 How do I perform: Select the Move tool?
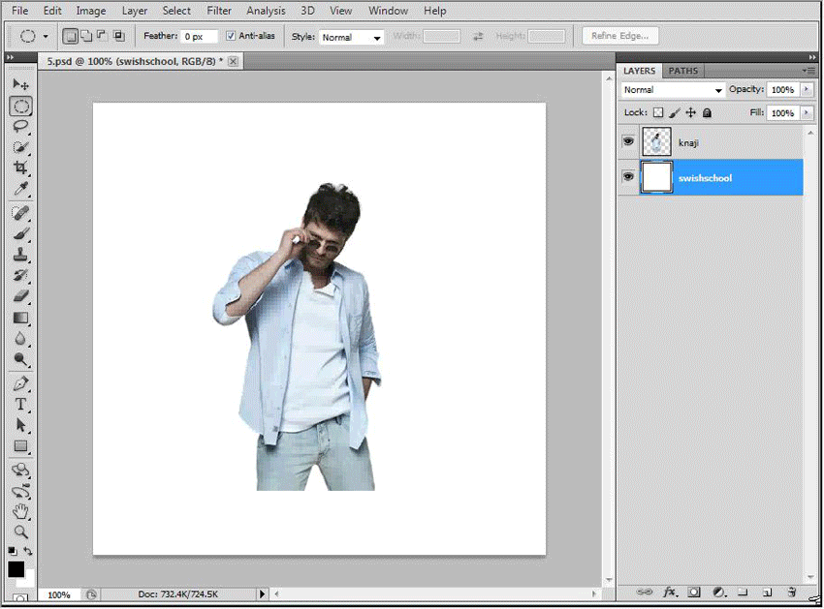pyautogui.click(x=20, y=85)
